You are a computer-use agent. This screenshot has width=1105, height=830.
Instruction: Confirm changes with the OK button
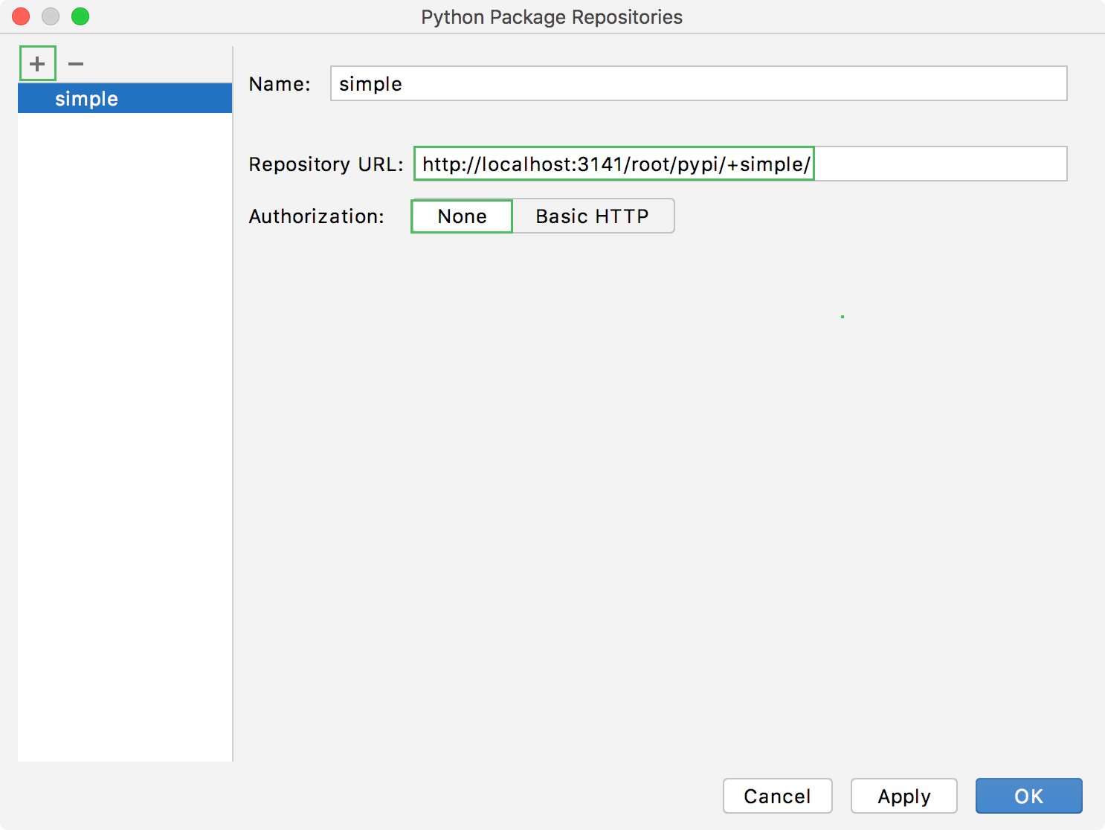[x=1028, y=796]
